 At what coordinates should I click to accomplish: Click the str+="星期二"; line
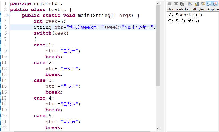63,68
